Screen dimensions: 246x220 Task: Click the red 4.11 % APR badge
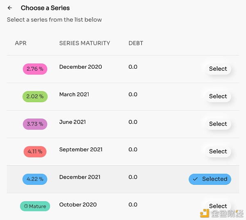pyautogui.click(x=35, y=151)
